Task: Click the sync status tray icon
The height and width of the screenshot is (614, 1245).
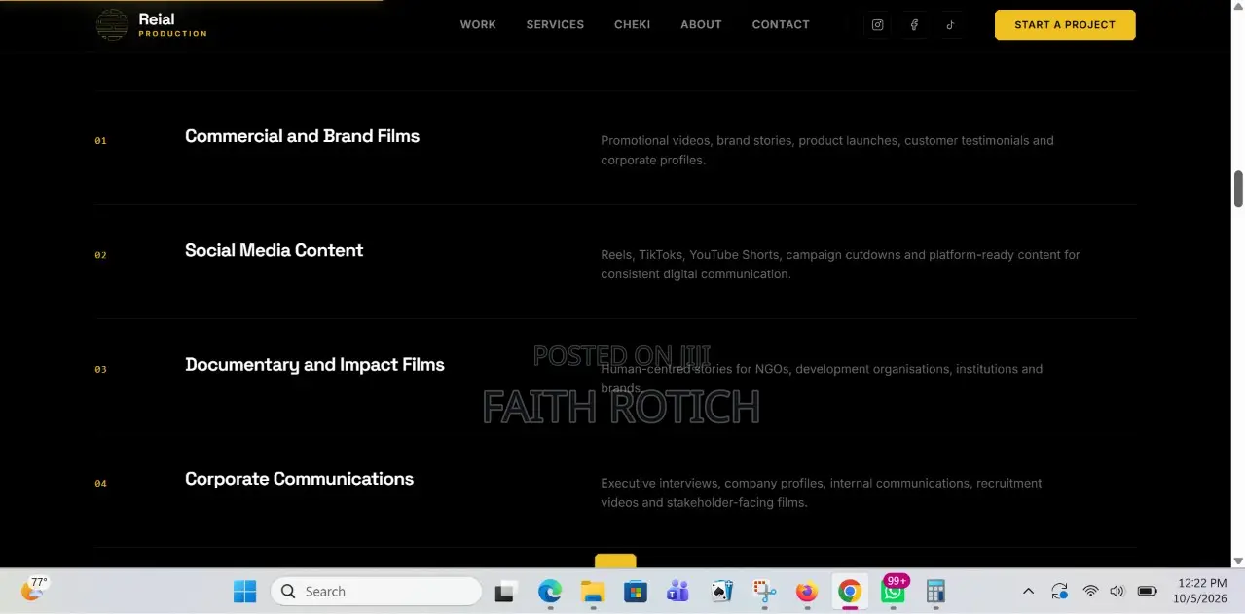Action: 1059,591
